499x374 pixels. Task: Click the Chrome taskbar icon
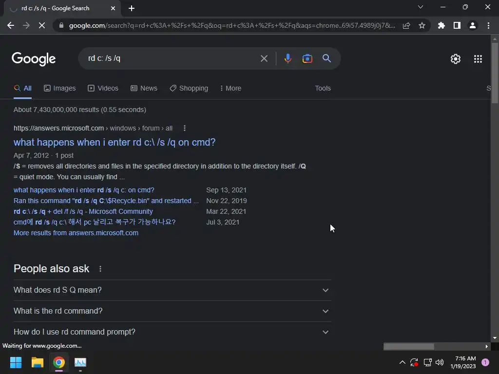59,362
